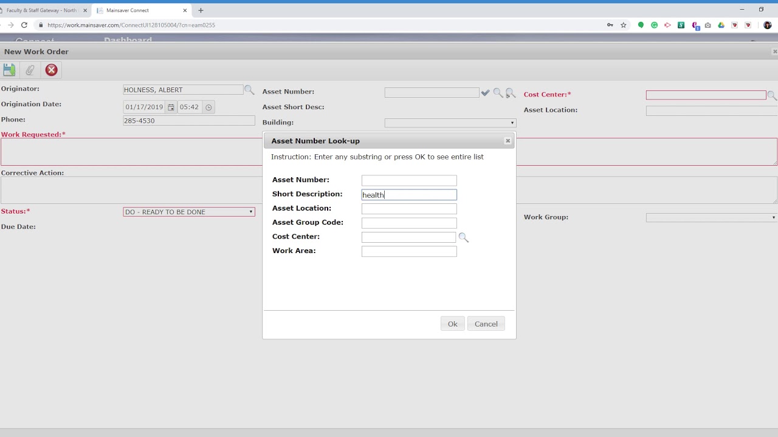Select the Mainsaver Connect tab
Viewport: 778px width, 437px height.
point(140,10)
